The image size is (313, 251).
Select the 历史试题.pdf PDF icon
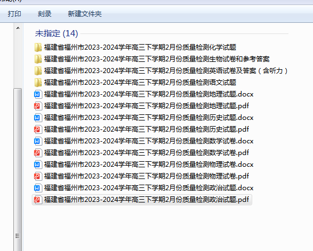coord(38,129)
